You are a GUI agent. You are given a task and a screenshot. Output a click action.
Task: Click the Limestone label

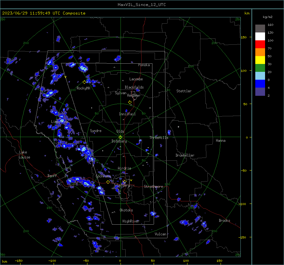tap(60, 122)
